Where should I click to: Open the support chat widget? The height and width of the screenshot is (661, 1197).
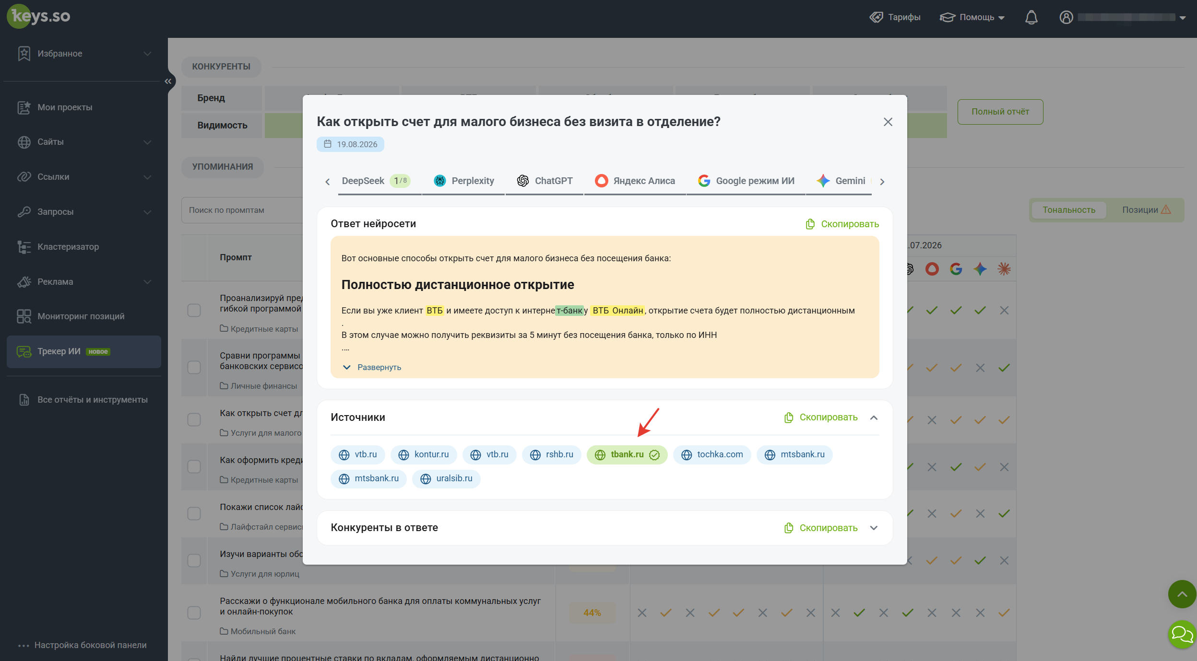point(1182,635)
